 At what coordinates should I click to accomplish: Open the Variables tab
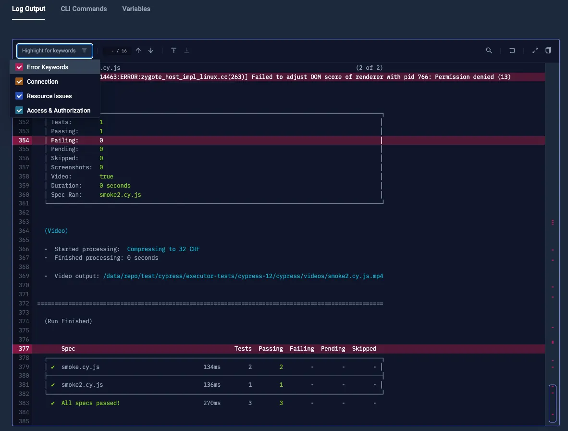pyautogui.click(x=136, y=9)
